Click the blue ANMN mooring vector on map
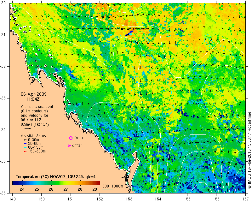Viewport: 252px width, 202px height. pos(129,33)
